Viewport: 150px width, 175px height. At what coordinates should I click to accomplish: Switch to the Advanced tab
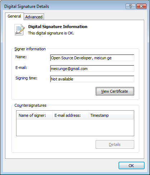(34, 17)
